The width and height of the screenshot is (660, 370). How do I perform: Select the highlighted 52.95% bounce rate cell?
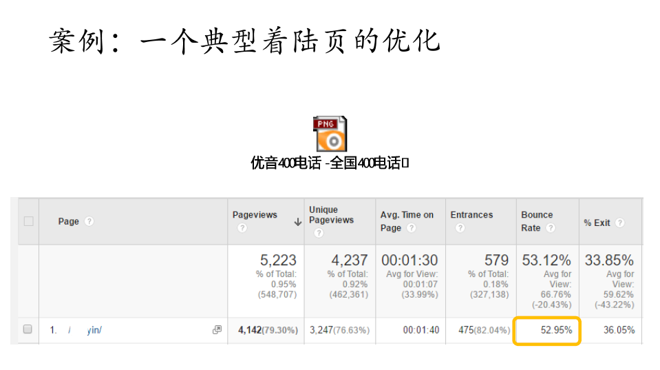(546, 331)
